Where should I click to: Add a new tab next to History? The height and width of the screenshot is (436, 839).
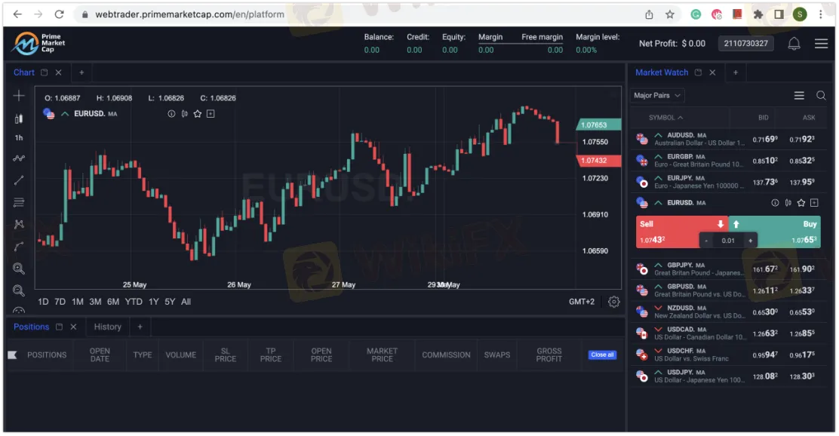click(x=140, y=327)
